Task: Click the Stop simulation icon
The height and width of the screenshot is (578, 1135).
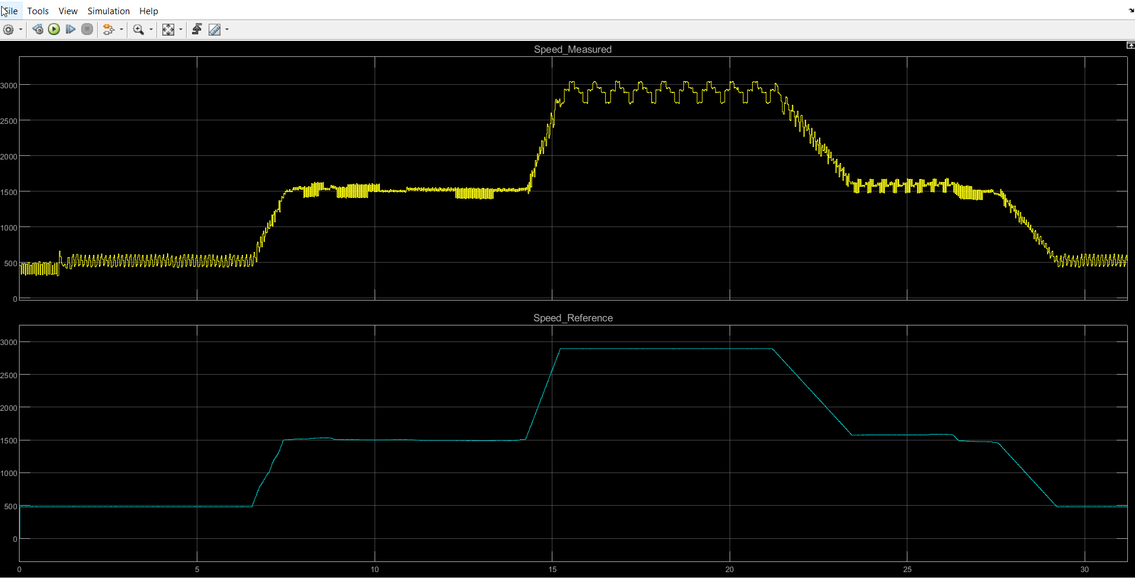Action: point(87,29)
